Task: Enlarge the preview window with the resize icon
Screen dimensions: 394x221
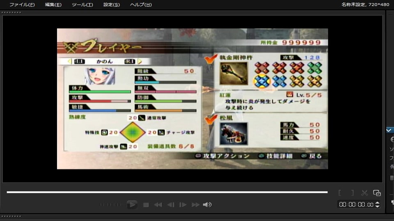Action: [x=377, y=193]
